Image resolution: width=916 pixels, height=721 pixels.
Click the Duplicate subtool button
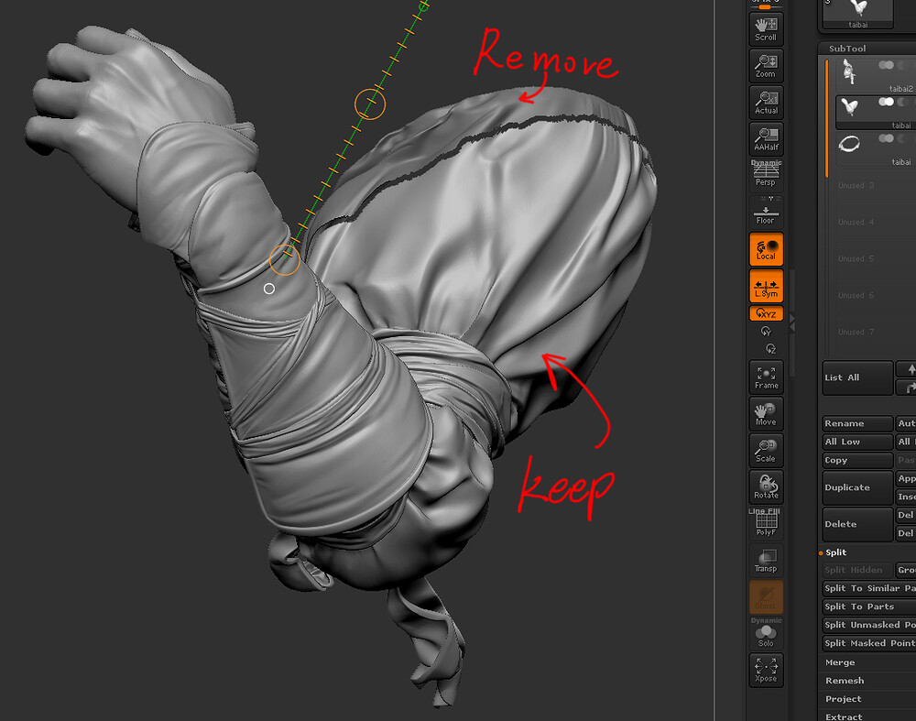pyautogui.click(x=857, y=487)
